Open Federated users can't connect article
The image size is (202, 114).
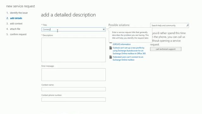[x=128, y=58]
